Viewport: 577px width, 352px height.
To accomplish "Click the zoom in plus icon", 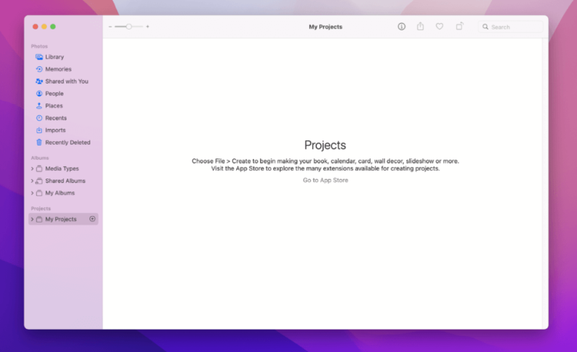I will click(148, 27).
